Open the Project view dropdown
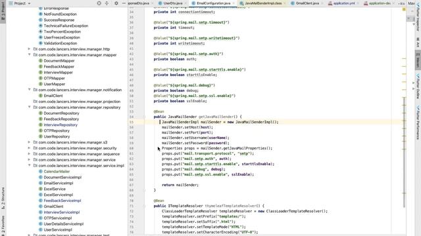The width and height of the screenshot is (421, 236). click(x=20, y=3)
